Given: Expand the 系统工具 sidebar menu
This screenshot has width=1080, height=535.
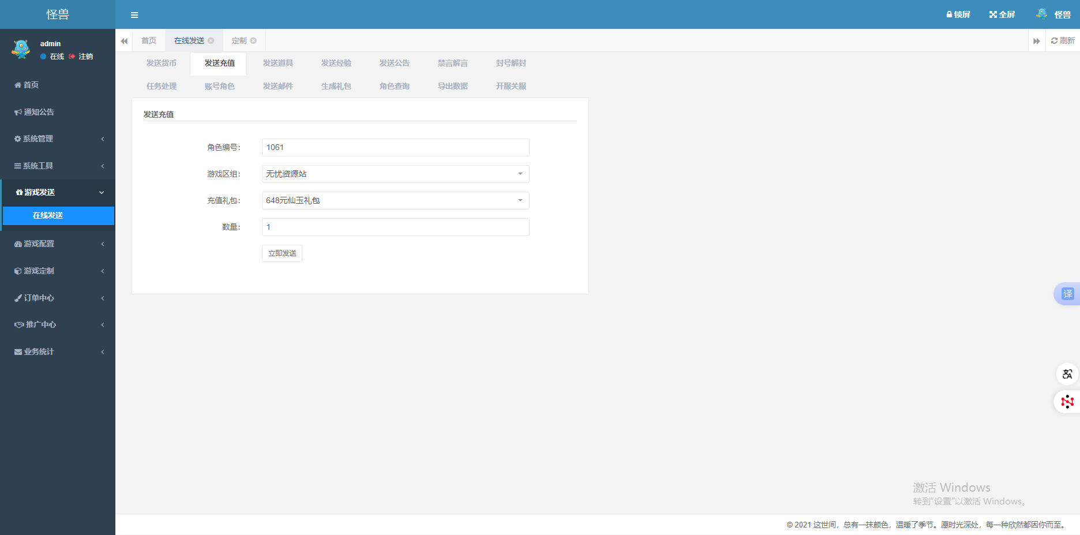Looking at the screenshot, I should click(58, 166).
